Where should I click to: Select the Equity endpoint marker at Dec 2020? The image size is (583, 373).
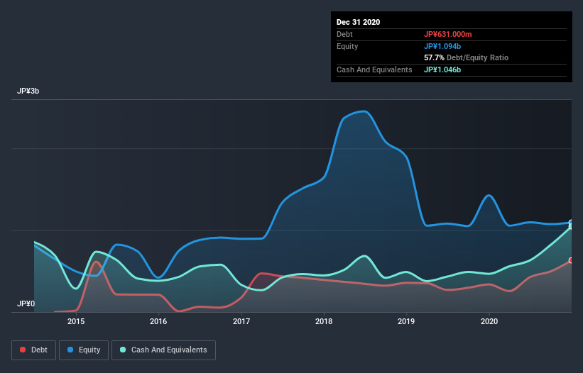[571, 223]
